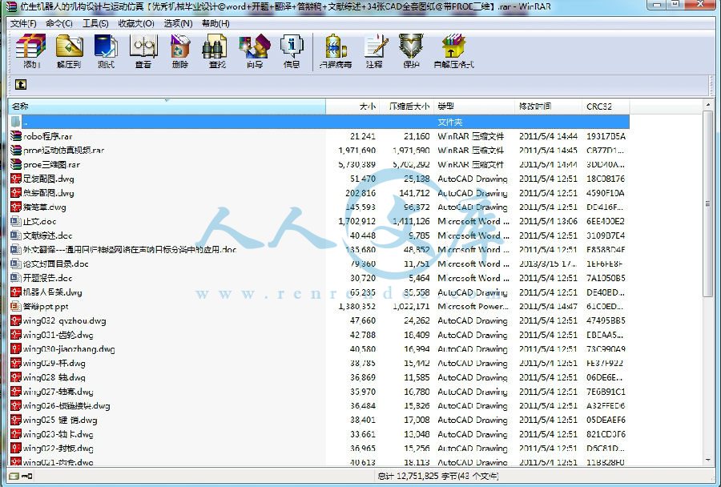
Task: Select file wing030-jiaozhang.dwg
Action: coord(69,349)
